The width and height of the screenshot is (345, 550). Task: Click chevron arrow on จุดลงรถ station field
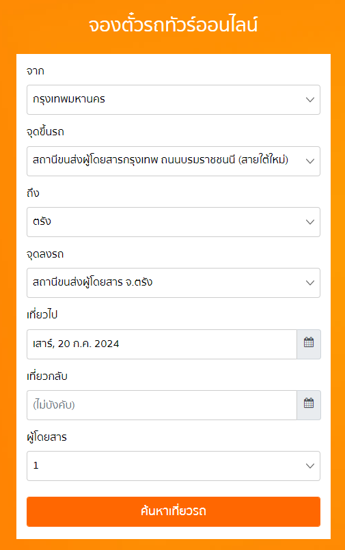[310, 283]
